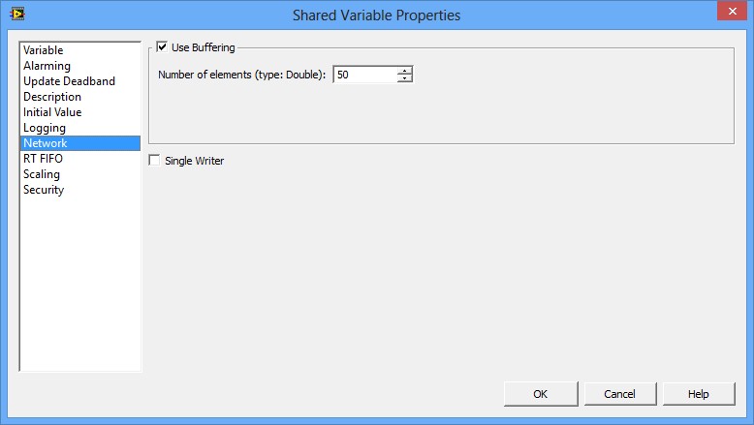Open the Scaling category
Viewport: 754px width, 425px height.
[x=42, y=174]
